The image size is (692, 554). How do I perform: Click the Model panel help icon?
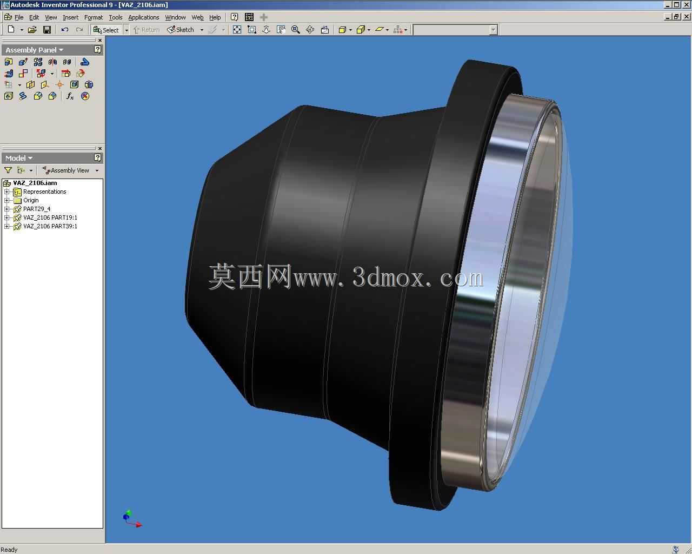pos(97,158)
